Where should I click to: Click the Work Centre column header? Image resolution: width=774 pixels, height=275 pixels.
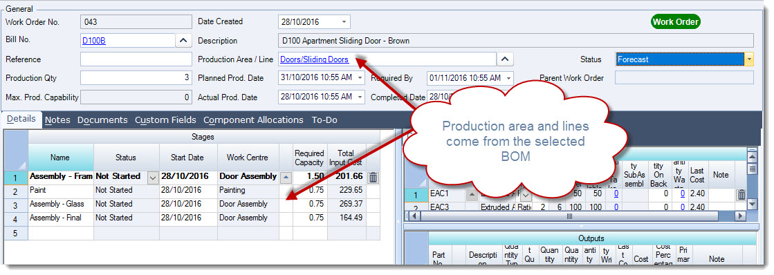pos(248,158)
